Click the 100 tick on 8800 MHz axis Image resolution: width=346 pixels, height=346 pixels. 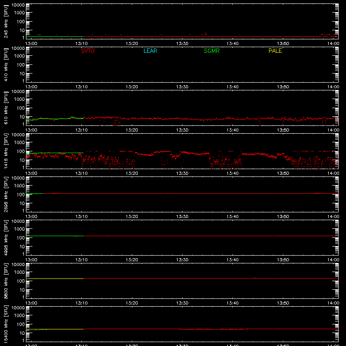pos(21,281)
